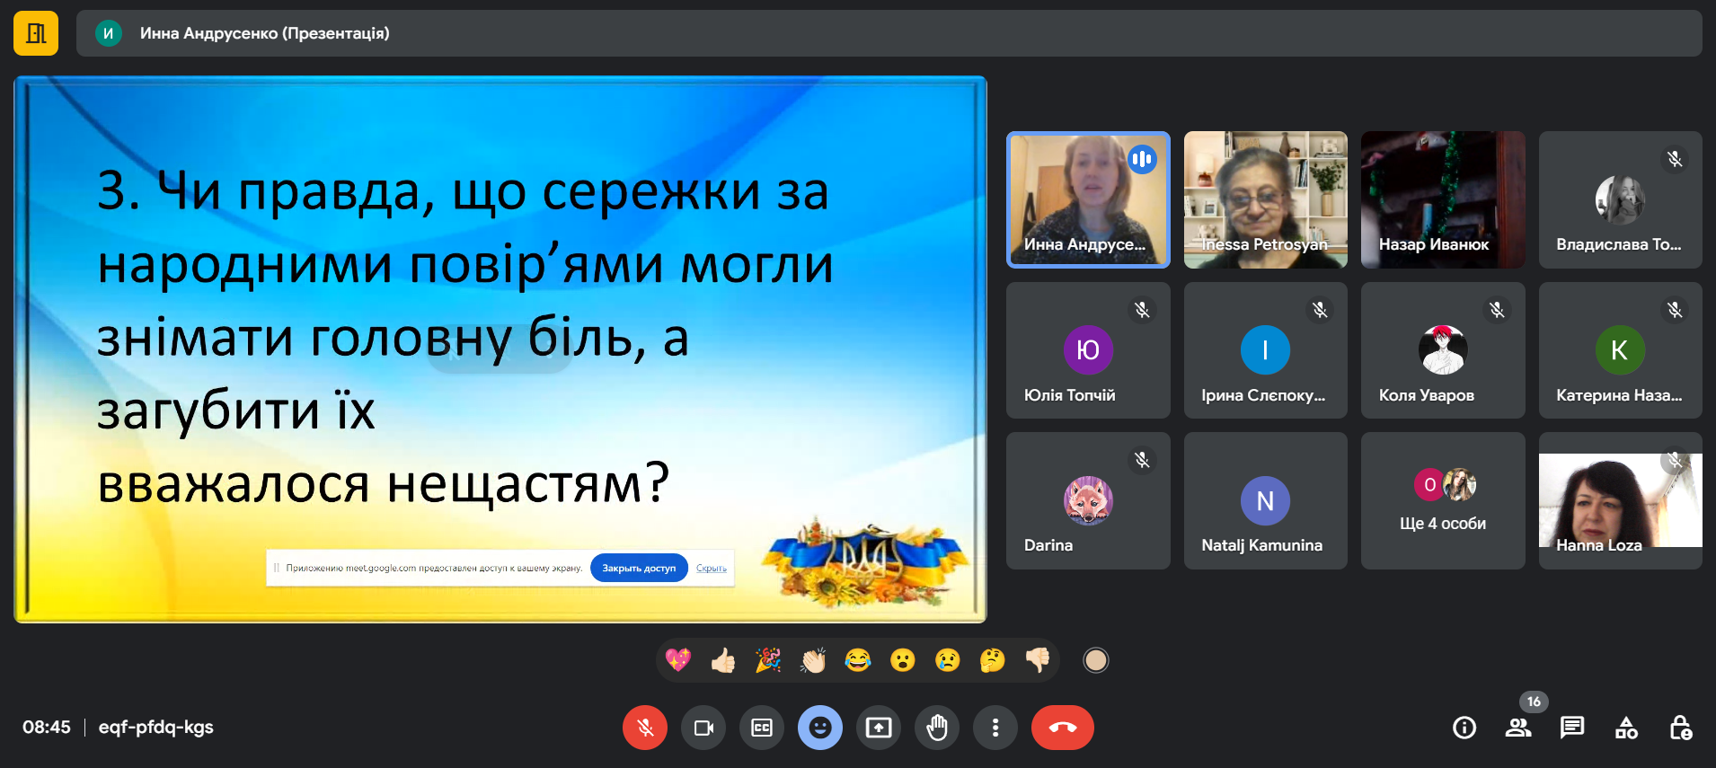Screen dimensions: 1716x768
Task: Click the present screen button
Action: click(879, 728)
